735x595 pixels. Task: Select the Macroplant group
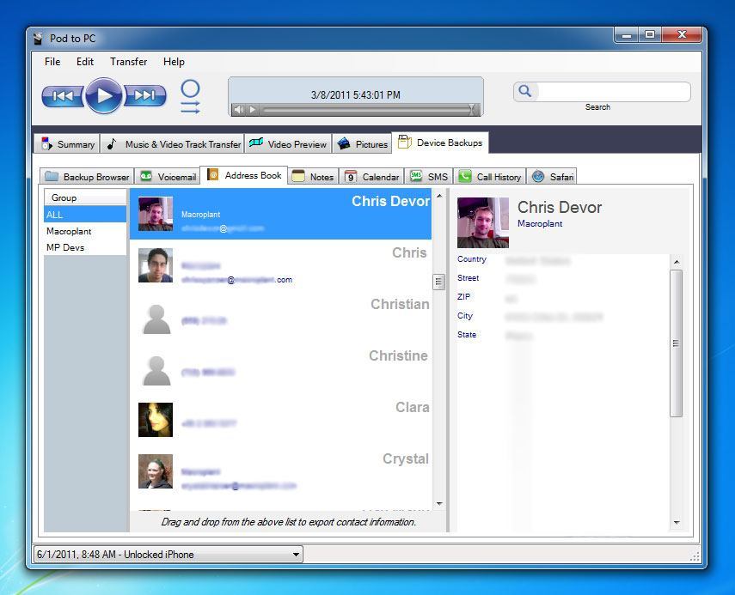click(85, 231)
